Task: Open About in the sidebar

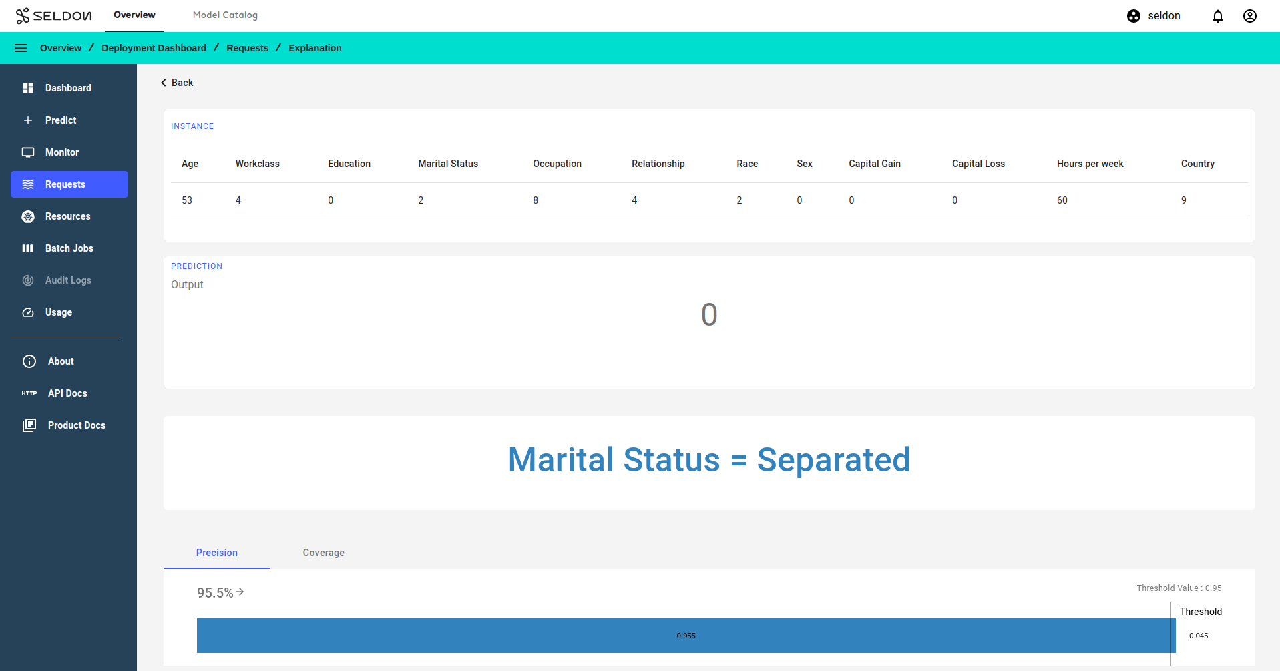Action: (69, 361)
